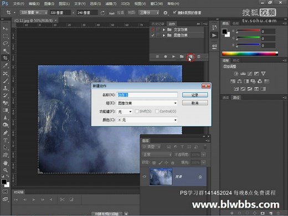Open the 组(E) dropdown
The width and height of the screenshot is (288, 216).
[147, 103]
